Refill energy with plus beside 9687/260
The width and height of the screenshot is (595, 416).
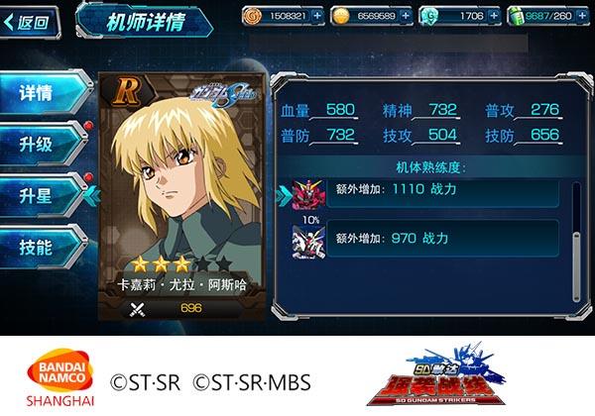582,16
